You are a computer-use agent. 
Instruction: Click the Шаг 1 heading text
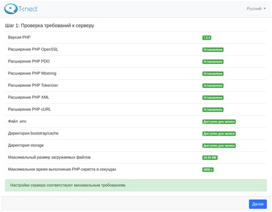[49, 25]
